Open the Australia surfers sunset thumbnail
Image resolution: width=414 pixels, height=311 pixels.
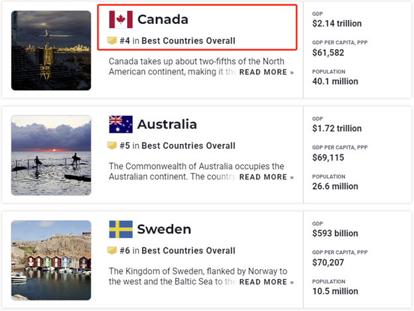[x=51, y=155]
